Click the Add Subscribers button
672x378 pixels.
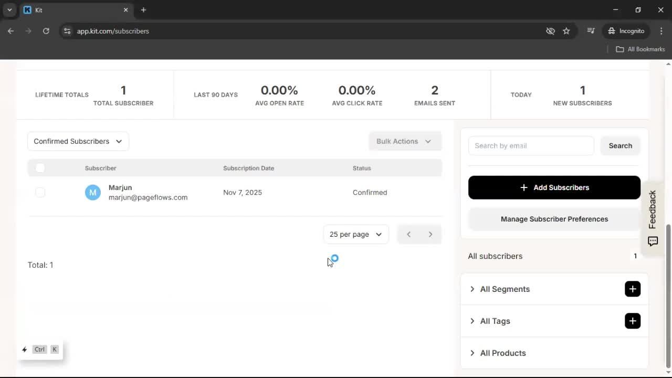click(x=554, y=187)
